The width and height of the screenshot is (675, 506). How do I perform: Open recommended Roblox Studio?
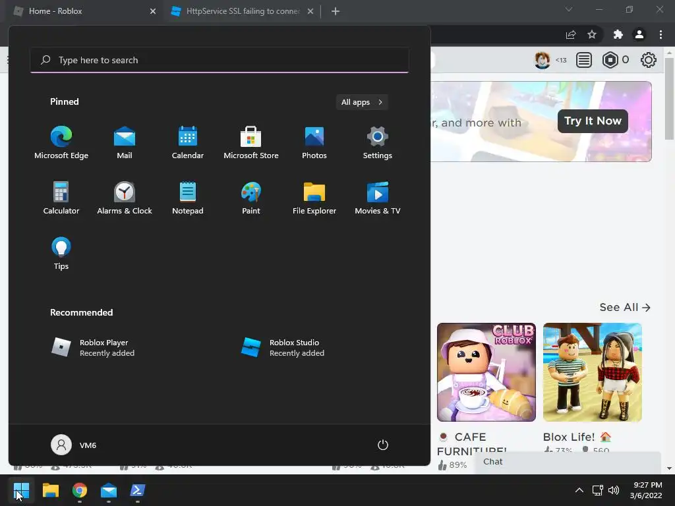tap(283, 348)
